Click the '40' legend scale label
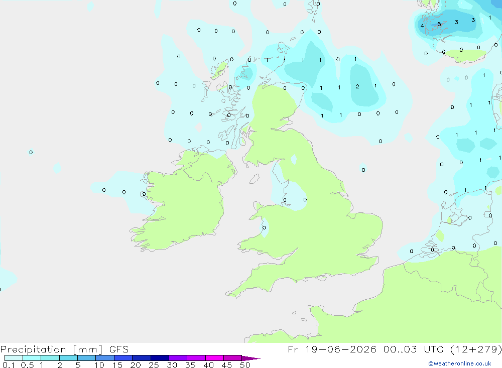This screenshot has height=368, width=502. click(x=209, y=365)
